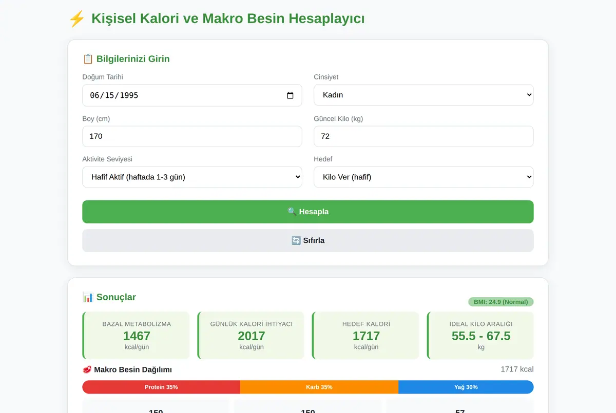616x413 pixels.
Task: Click the red Protein 35% bar segment
Action: (x=161, y=387)
